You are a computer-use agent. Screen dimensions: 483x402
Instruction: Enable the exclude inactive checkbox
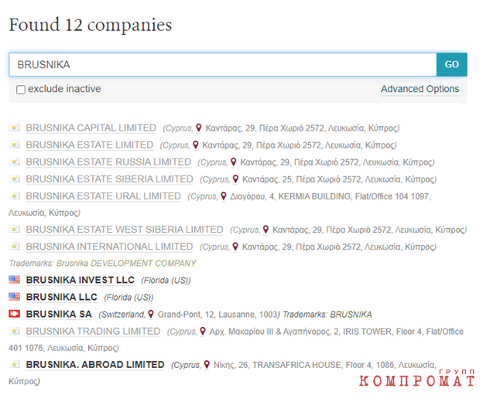coord(21,90)
